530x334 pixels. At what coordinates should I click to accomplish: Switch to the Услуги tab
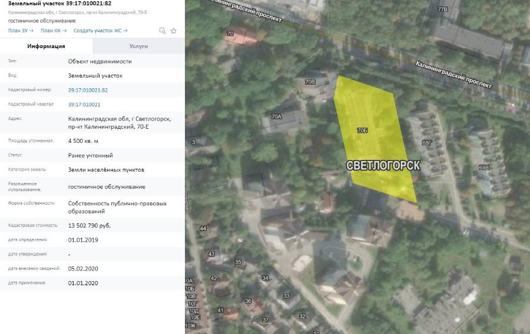coord(138,46)
